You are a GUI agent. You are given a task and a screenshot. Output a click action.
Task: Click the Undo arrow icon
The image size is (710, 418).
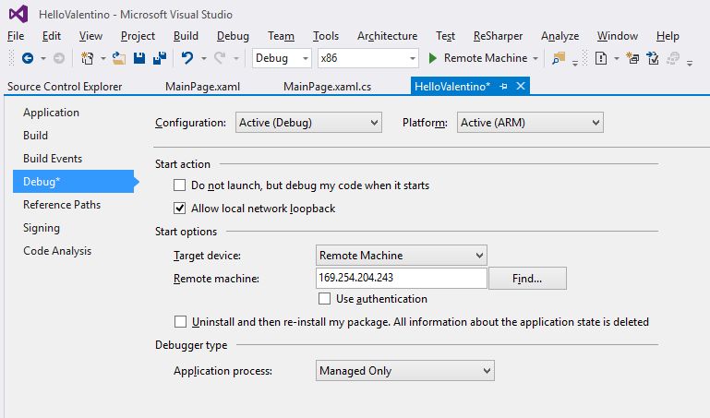point(187,58)
